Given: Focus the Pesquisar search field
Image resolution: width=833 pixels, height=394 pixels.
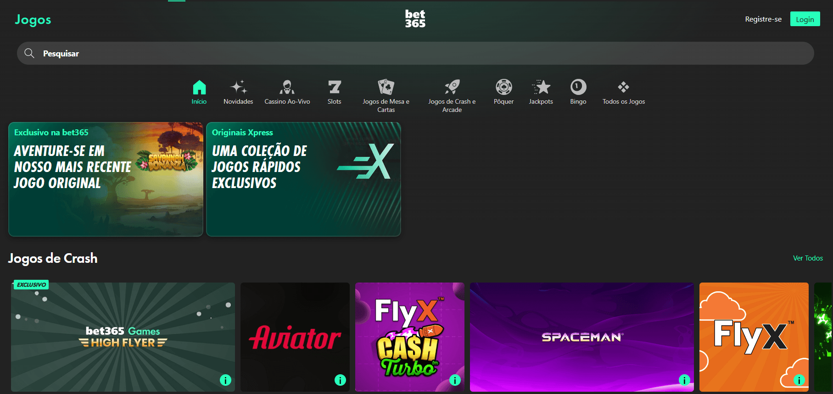Looking at the screenshot, I should point(415,53).
